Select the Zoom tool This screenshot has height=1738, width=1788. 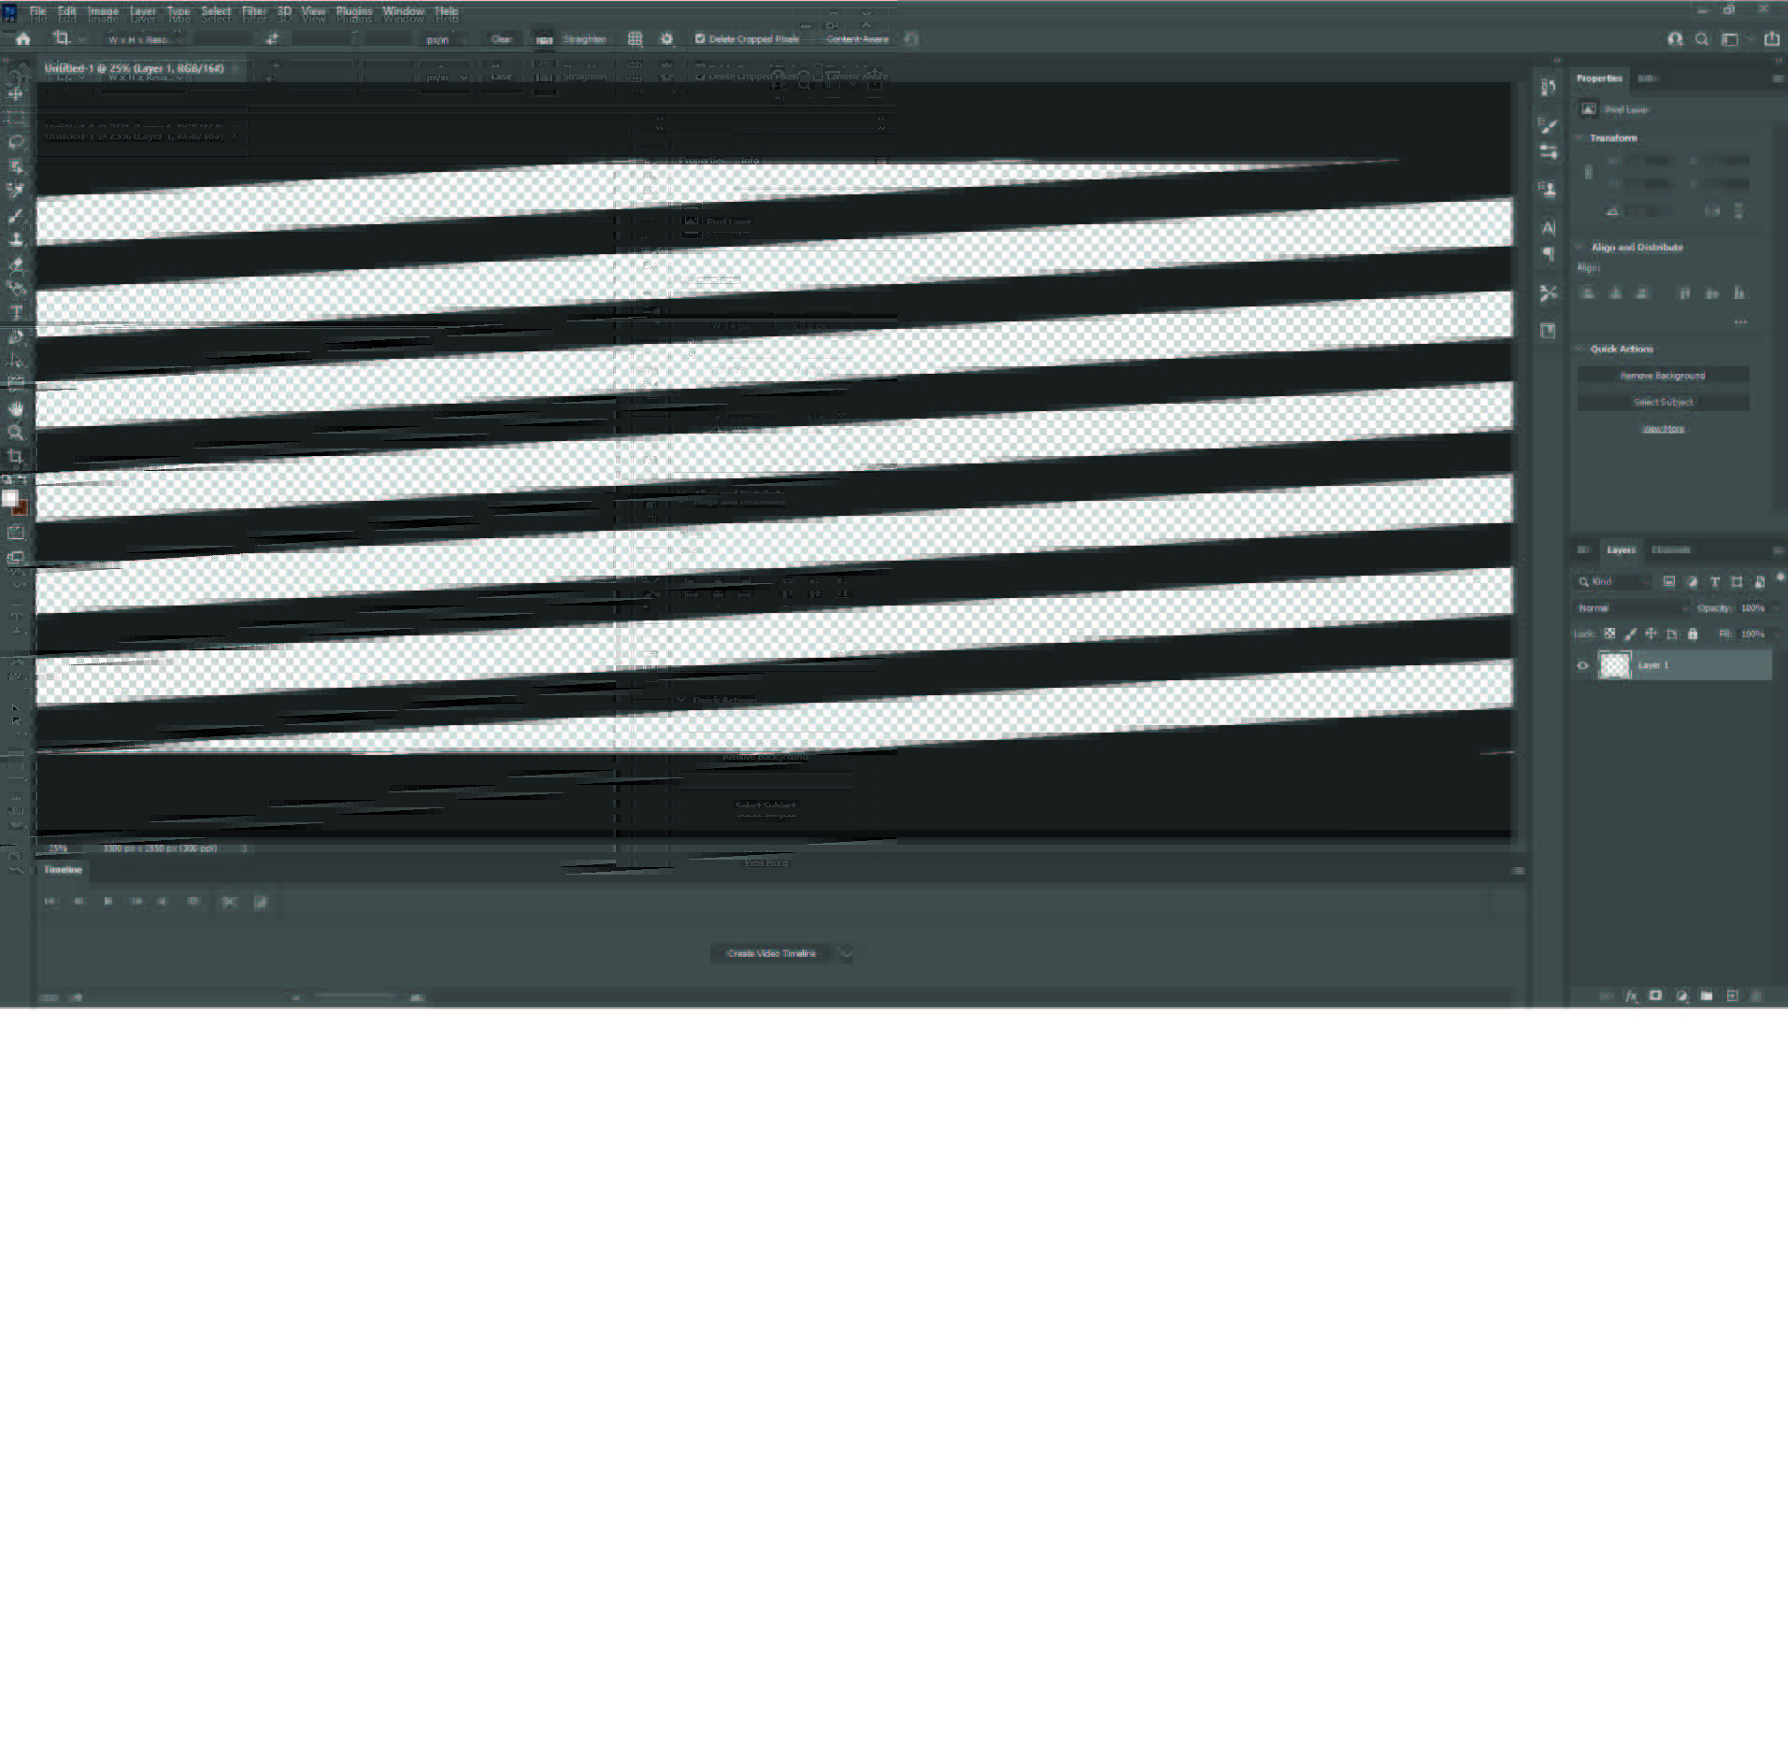point(16,433)
